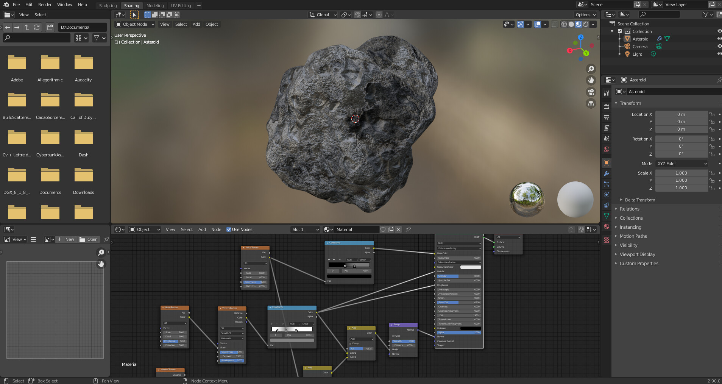Hide the Light object in the outliner
The height and width of the screenshot is (384, 722).
click(x=719, y=54)
